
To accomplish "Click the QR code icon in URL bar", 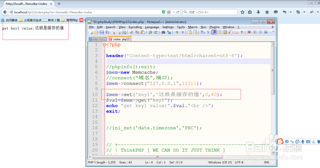I will pyautogui.click(x=169, y=12).
